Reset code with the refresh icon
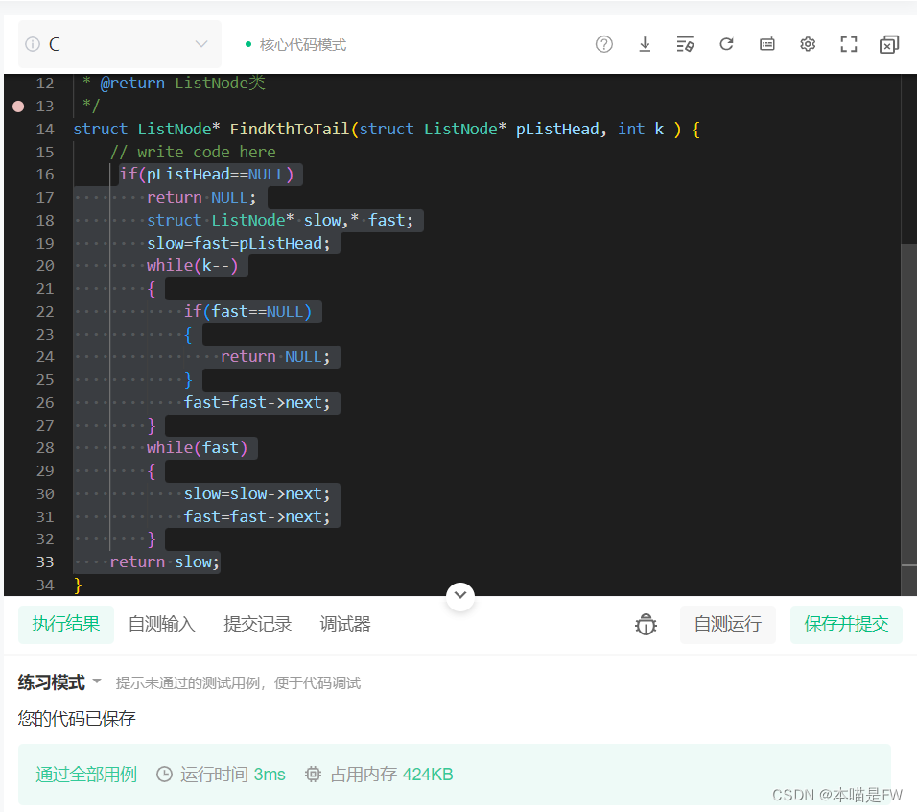917x812 pixels. [x=726, y=44]
